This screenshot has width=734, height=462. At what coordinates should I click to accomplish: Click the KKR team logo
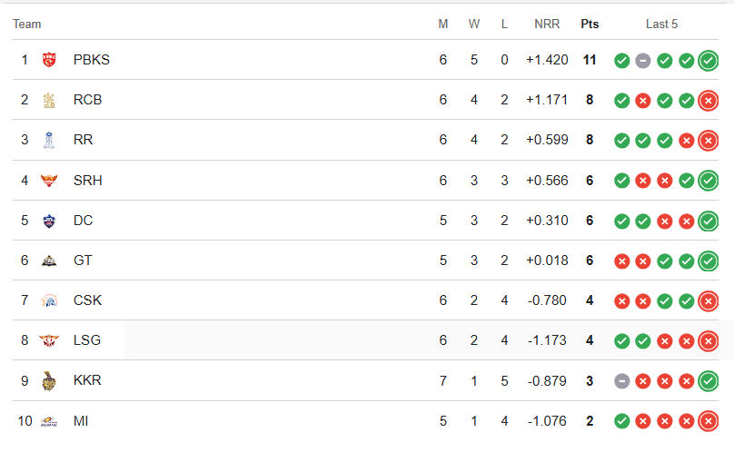tap(49, 380)
